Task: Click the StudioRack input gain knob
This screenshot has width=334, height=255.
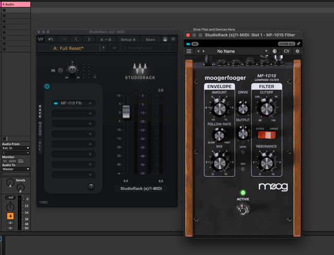Action: tap(72, 70)
